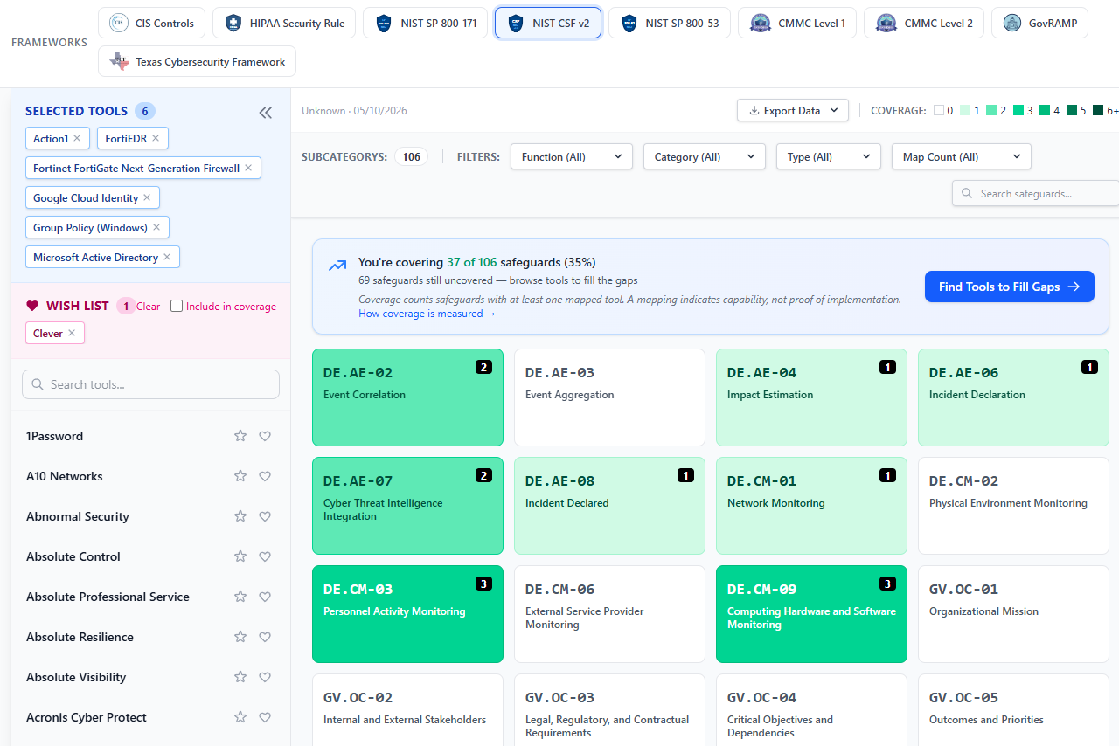The image size is (1119, 746).
Task: Open DE.CM-02 Physical Environment Monitoring card
Action: point(1013,506)
